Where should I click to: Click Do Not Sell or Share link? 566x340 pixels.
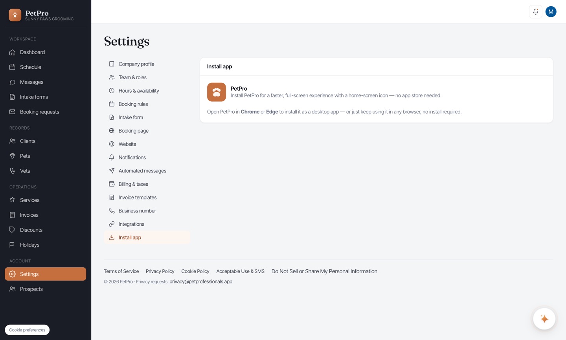pos(324,271)
